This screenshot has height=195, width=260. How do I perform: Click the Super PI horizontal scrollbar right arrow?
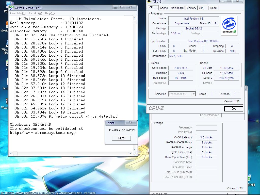click(130, 154)
